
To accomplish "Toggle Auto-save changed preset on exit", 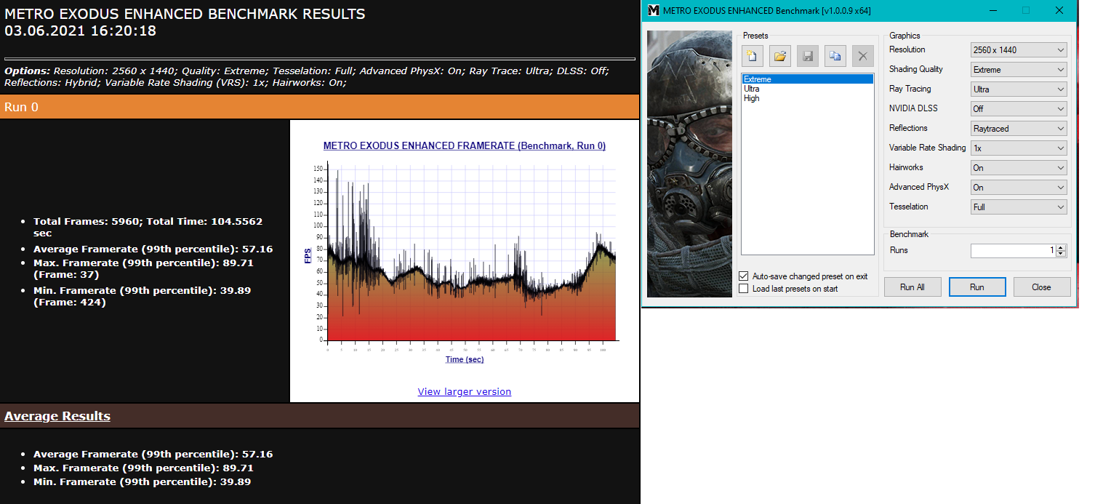I will pyautogui.click(x=743, y=276).
